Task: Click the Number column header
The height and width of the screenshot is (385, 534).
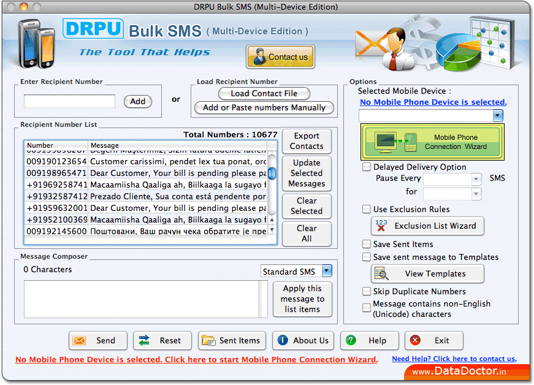Action: pos(56,145)
